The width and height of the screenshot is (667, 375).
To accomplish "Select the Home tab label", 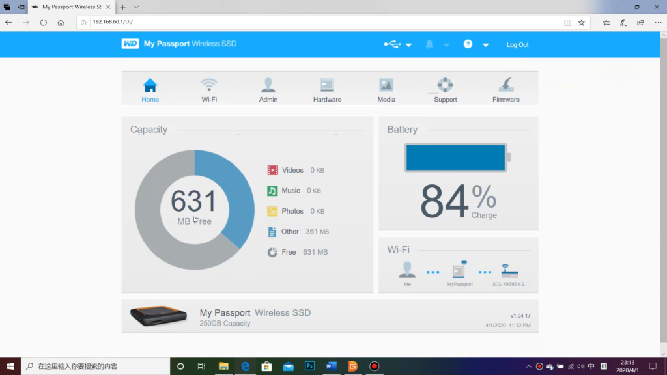I will (x=150, y=100).
